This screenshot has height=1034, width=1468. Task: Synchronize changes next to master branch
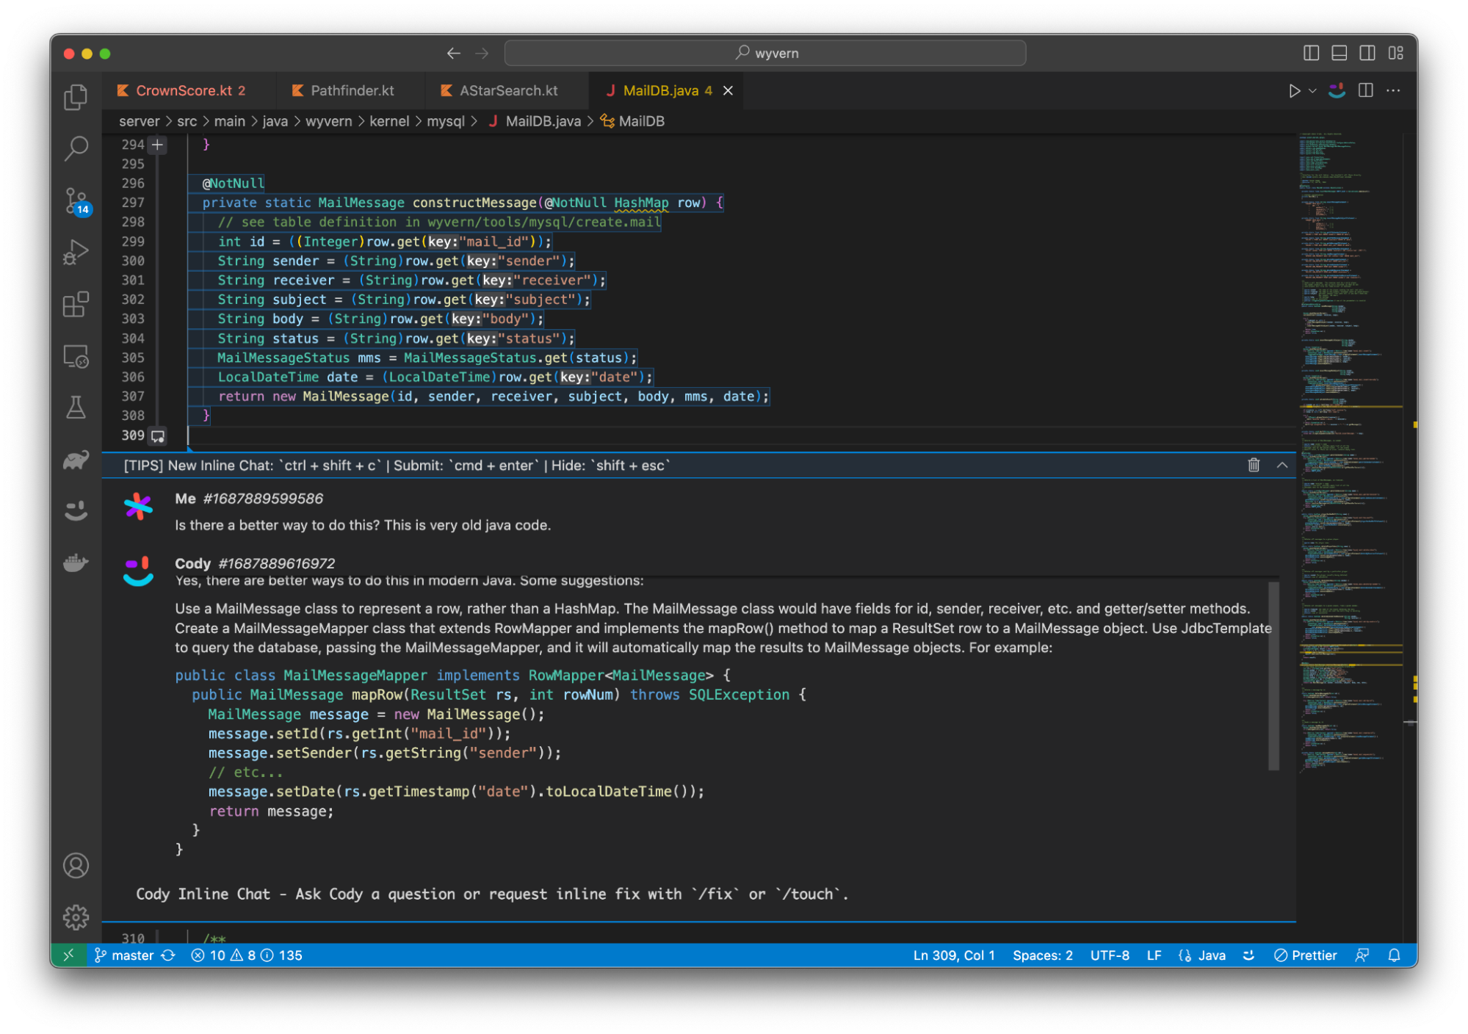click(168, 955)
